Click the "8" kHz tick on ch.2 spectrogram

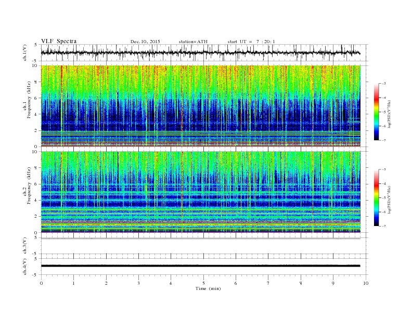[36, 168]
